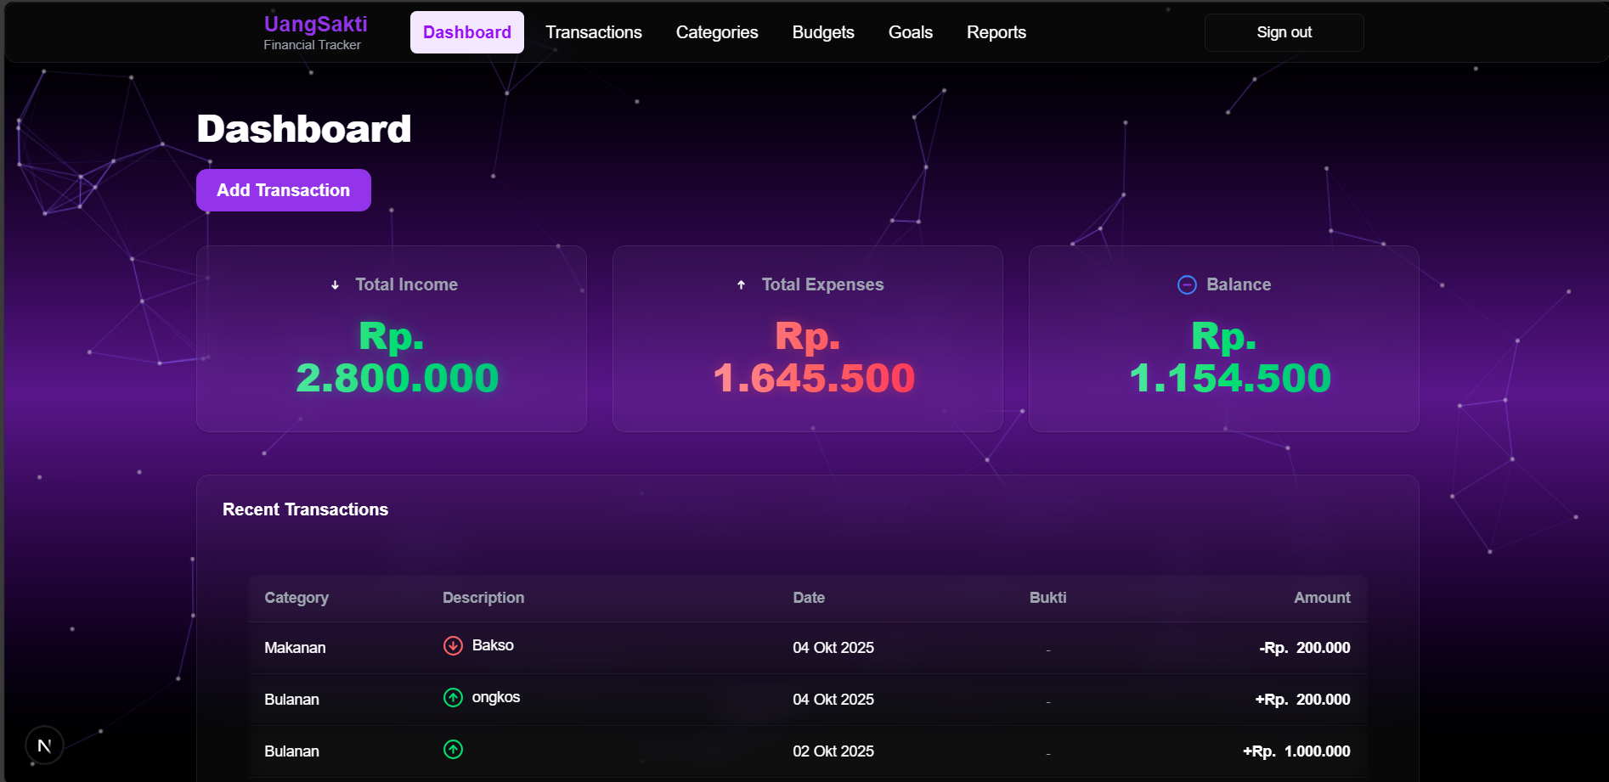Click the green income arrow icon beside ongkos
This screenshot has width=1609, height=782.
[x=453, y=697]
